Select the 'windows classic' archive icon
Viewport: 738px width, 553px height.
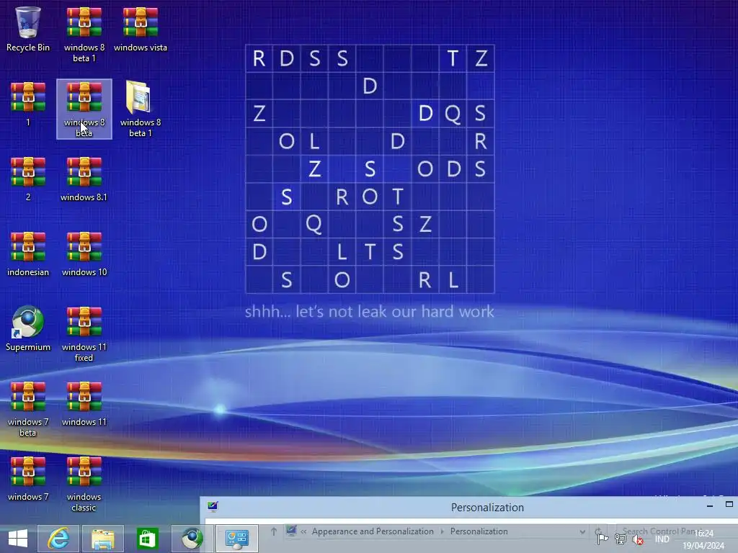[x=84, y=483]
